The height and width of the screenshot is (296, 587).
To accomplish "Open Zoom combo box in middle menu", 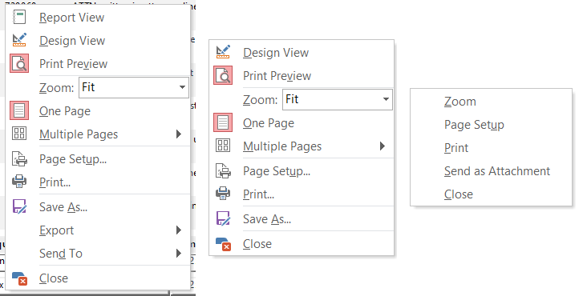I will [338, 99].
